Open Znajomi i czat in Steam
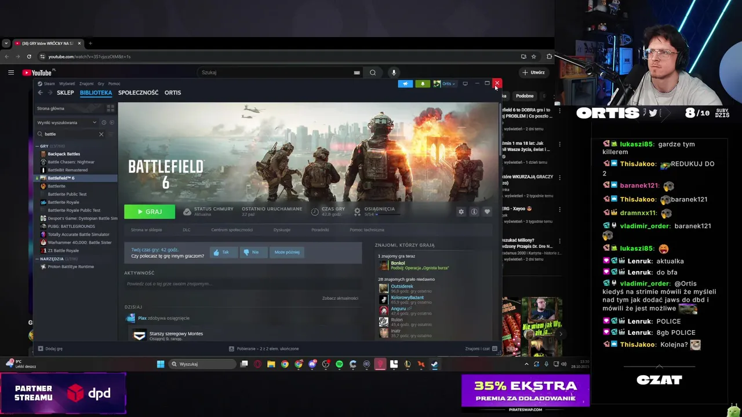Image resolution: width=742 pixels, height=417 pixels. 481,349
